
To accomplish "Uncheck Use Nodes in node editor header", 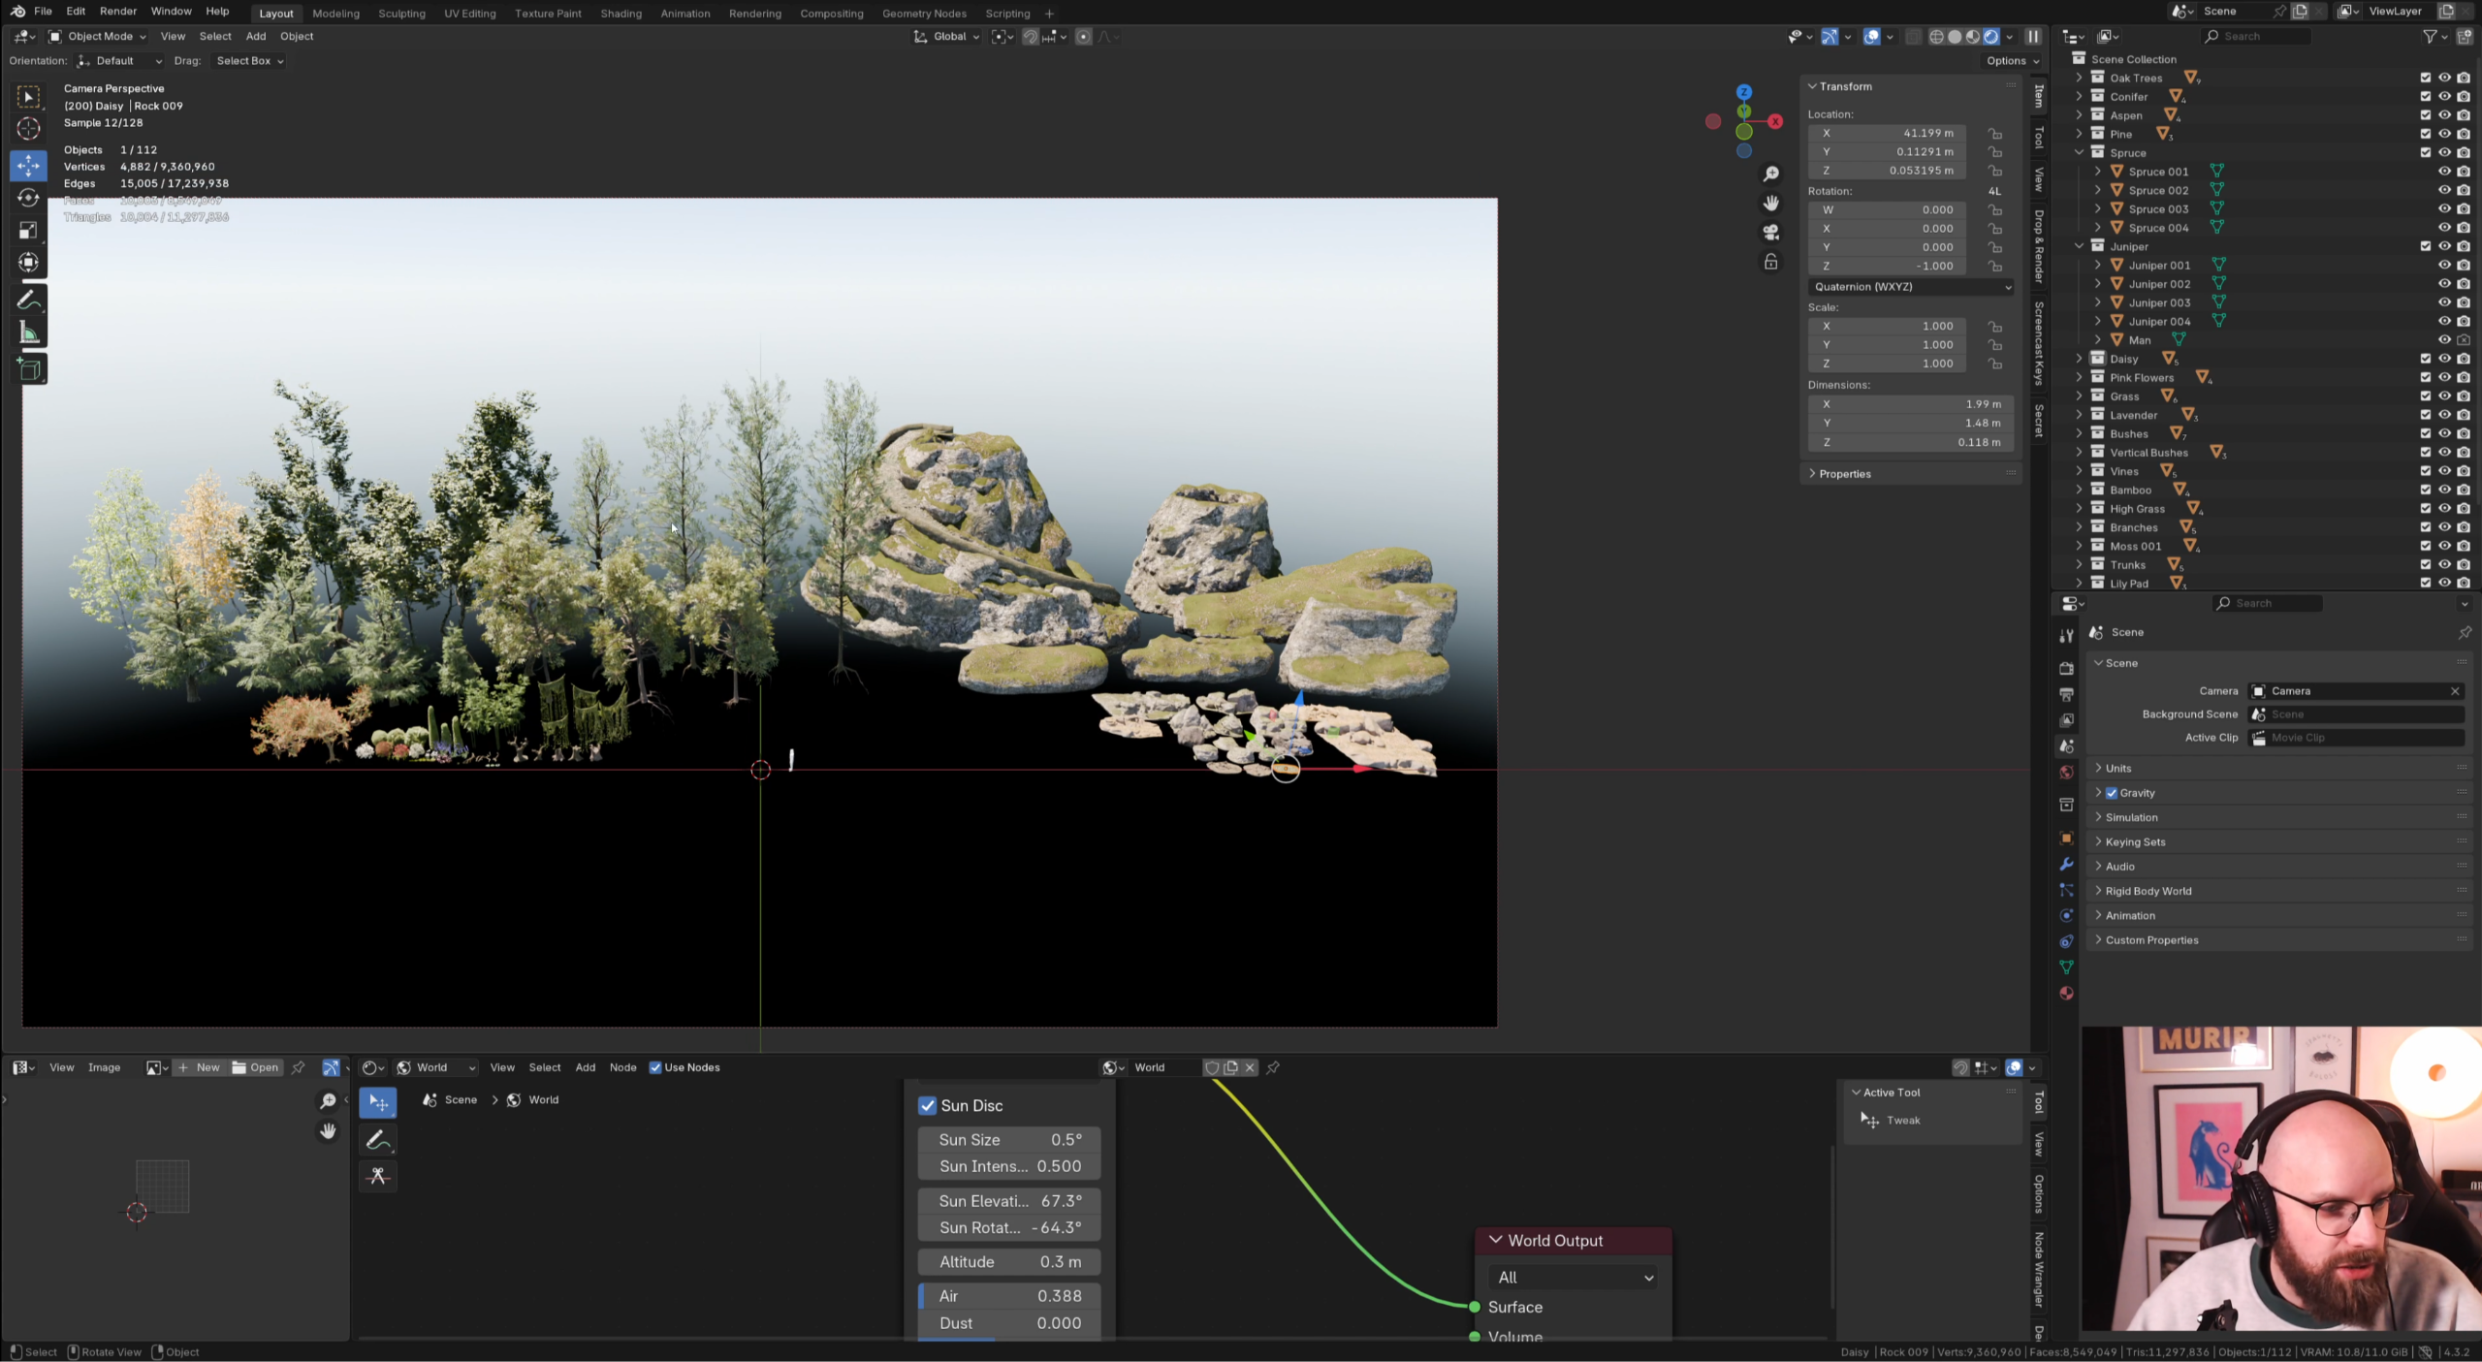I will (655, 1067).
